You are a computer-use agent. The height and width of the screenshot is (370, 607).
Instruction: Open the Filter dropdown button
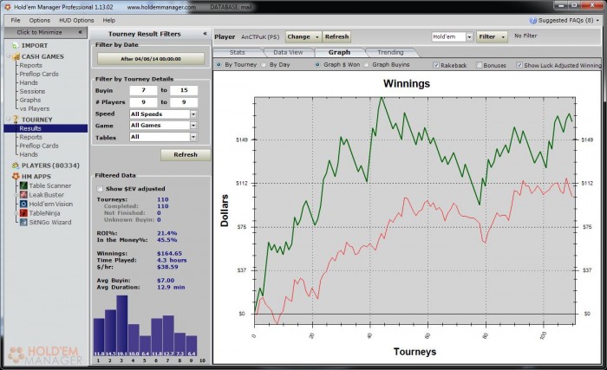coord(492,36)
